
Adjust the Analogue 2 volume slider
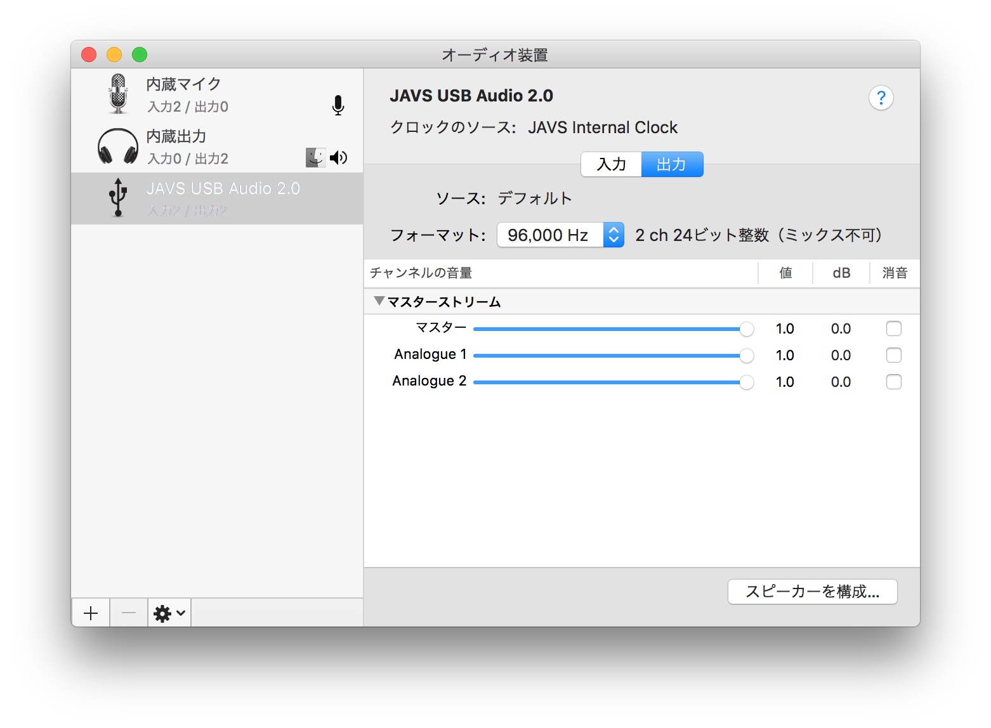[614, 382]
